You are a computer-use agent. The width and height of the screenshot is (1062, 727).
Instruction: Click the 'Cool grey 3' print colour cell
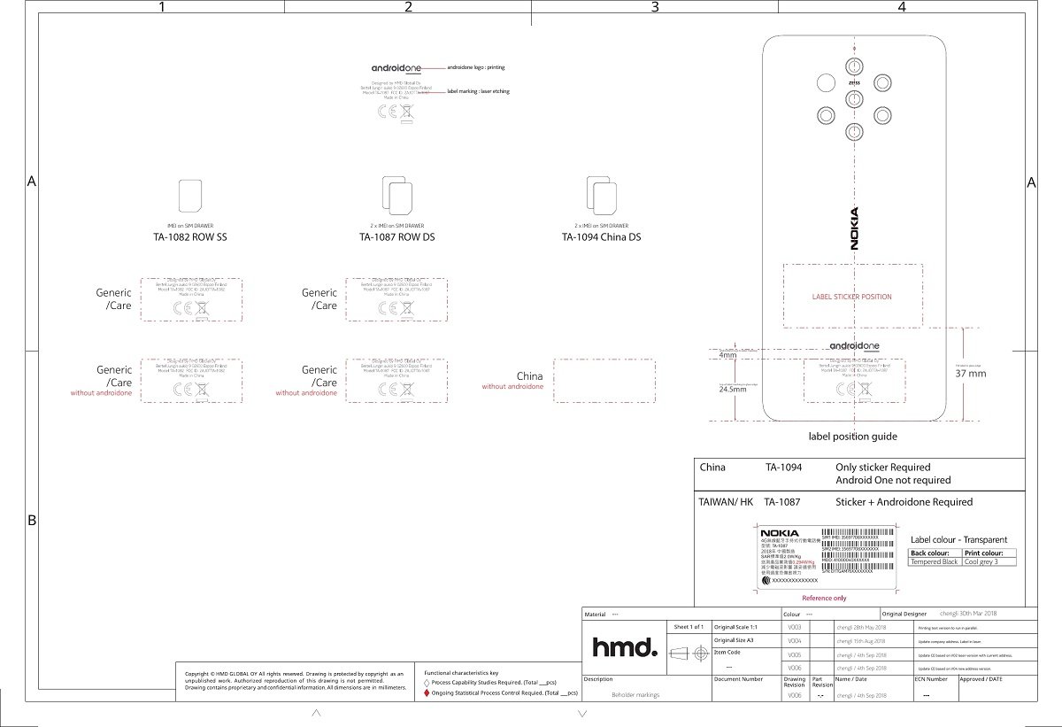989,562
